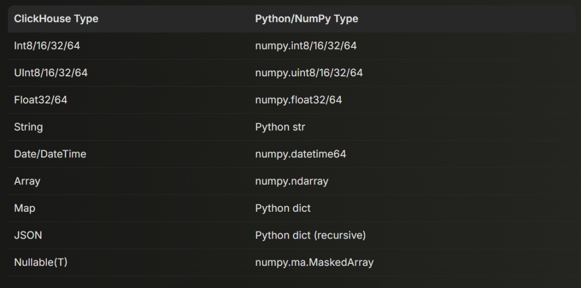
Task: Click the 'Python str' cell
Action: click(x=280, y=127)
